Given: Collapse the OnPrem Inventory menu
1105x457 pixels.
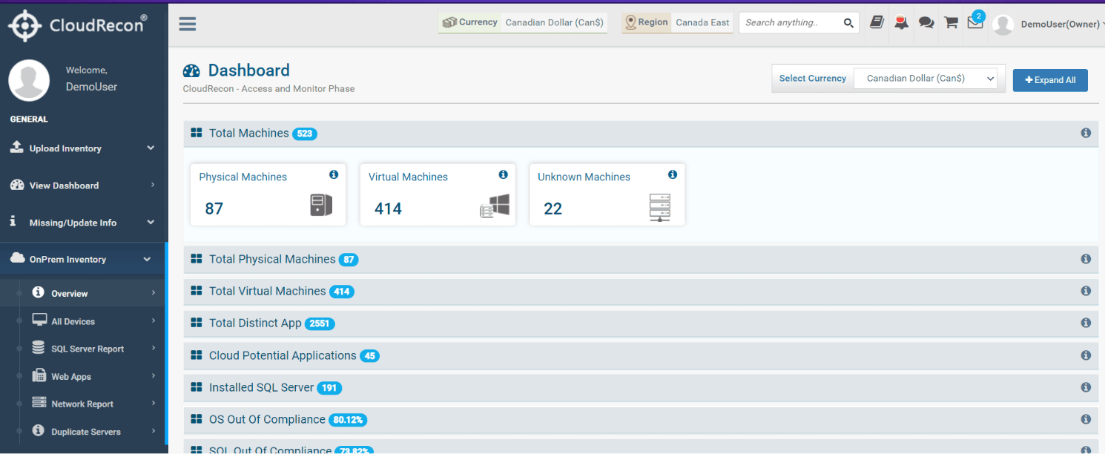Looking at the screenshot, I should (83, 260).
